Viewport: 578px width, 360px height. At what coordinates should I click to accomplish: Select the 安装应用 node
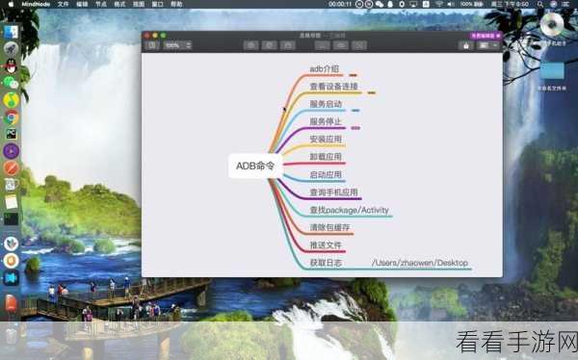click(326, 140)
